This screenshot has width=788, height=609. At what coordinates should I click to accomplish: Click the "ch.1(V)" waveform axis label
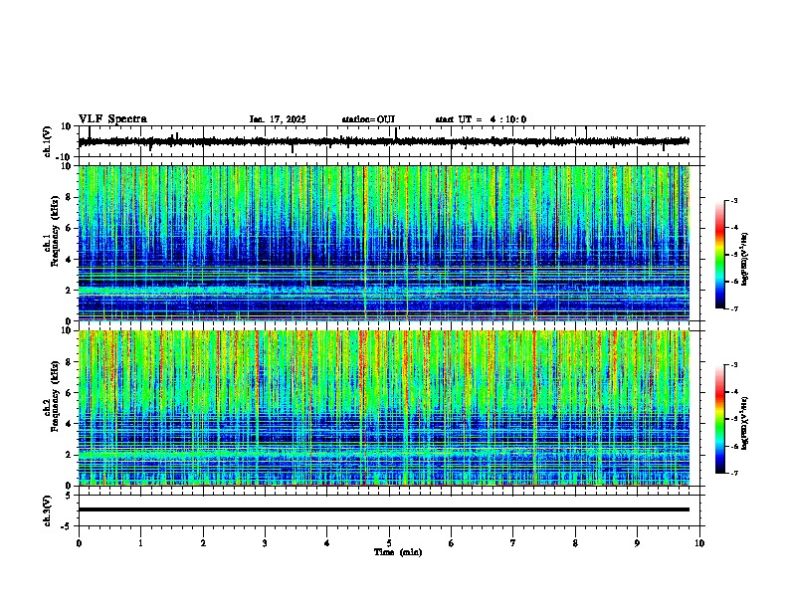point(48,141)
